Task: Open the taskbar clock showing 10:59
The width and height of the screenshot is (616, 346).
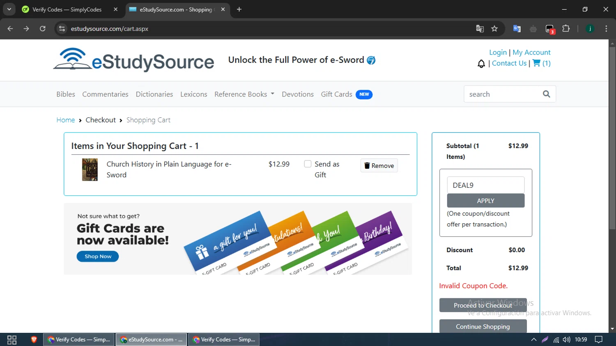Action: pos(581,339)
